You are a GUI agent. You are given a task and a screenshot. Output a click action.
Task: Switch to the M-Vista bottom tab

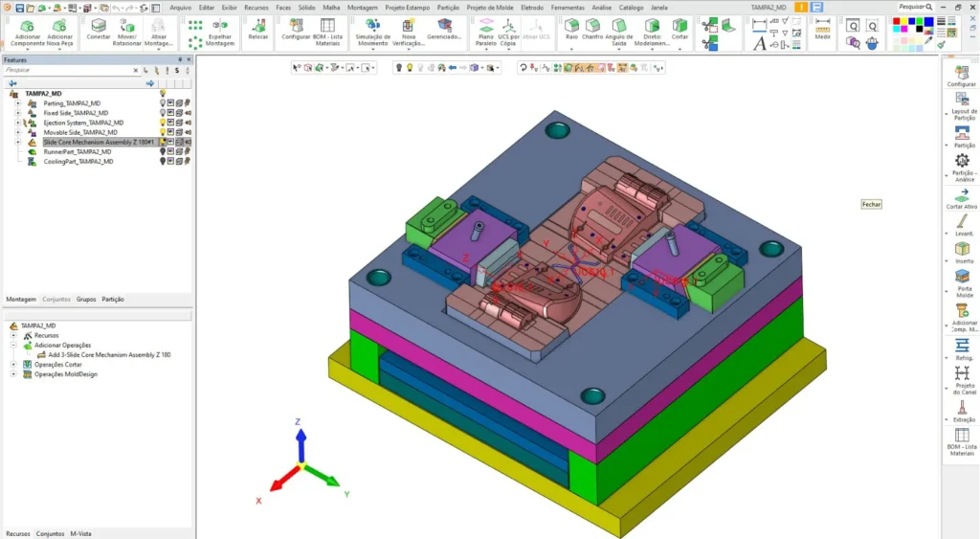click(80, 533)
